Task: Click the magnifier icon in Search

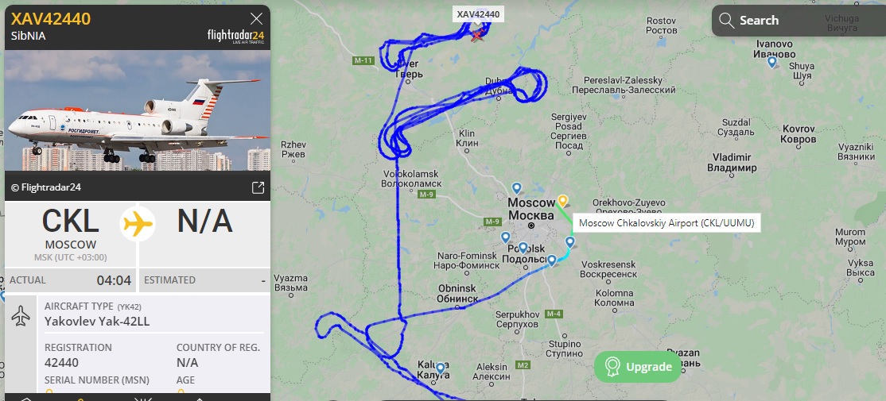Action: tap(726, 21)
